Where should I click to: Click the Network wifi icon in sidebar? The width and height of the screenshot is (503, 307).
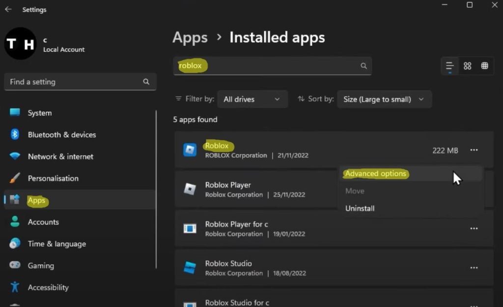point(15,156)
